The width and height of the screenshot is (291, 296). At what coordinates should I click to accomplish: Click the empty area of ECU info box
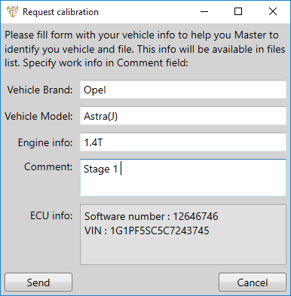[x=183, y=251]
